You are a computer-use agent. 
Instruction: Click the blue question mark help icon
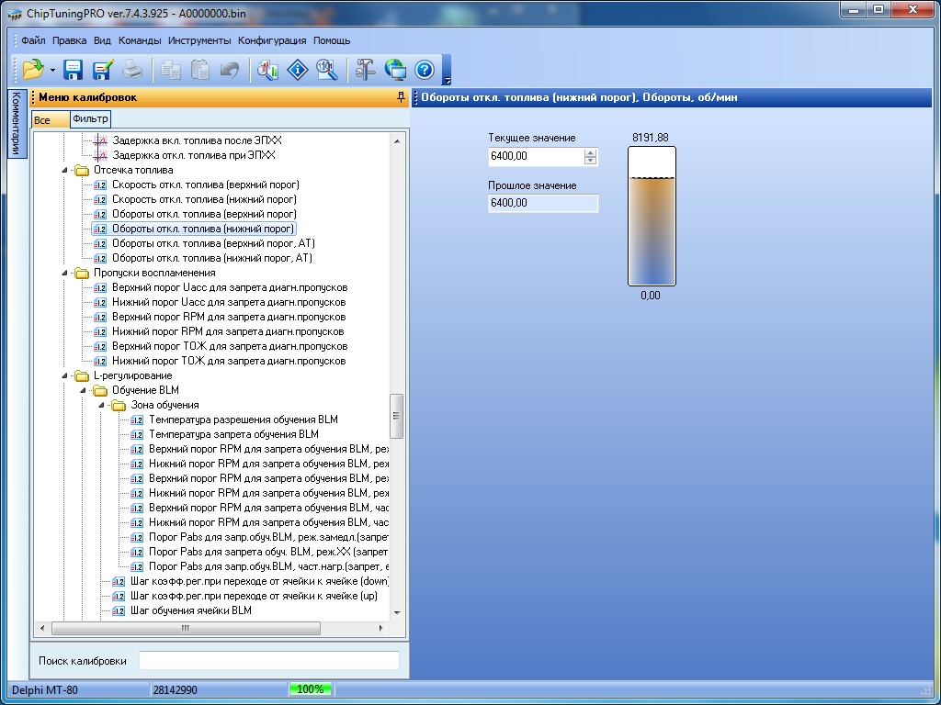coord(424,70)
